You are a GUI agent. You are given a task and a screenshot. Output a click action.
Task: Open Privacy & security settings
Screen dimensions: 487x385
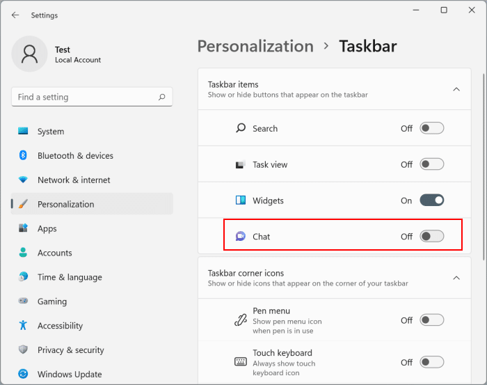click(92, 349)
